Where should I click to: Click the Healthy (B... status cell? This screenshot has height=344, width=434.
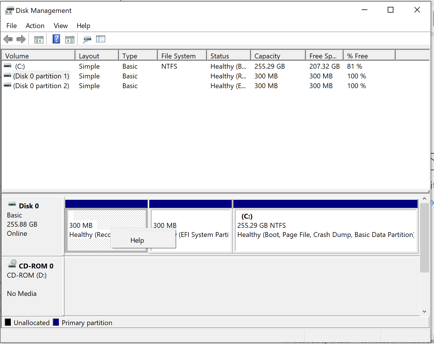click(x=228, y=66)
